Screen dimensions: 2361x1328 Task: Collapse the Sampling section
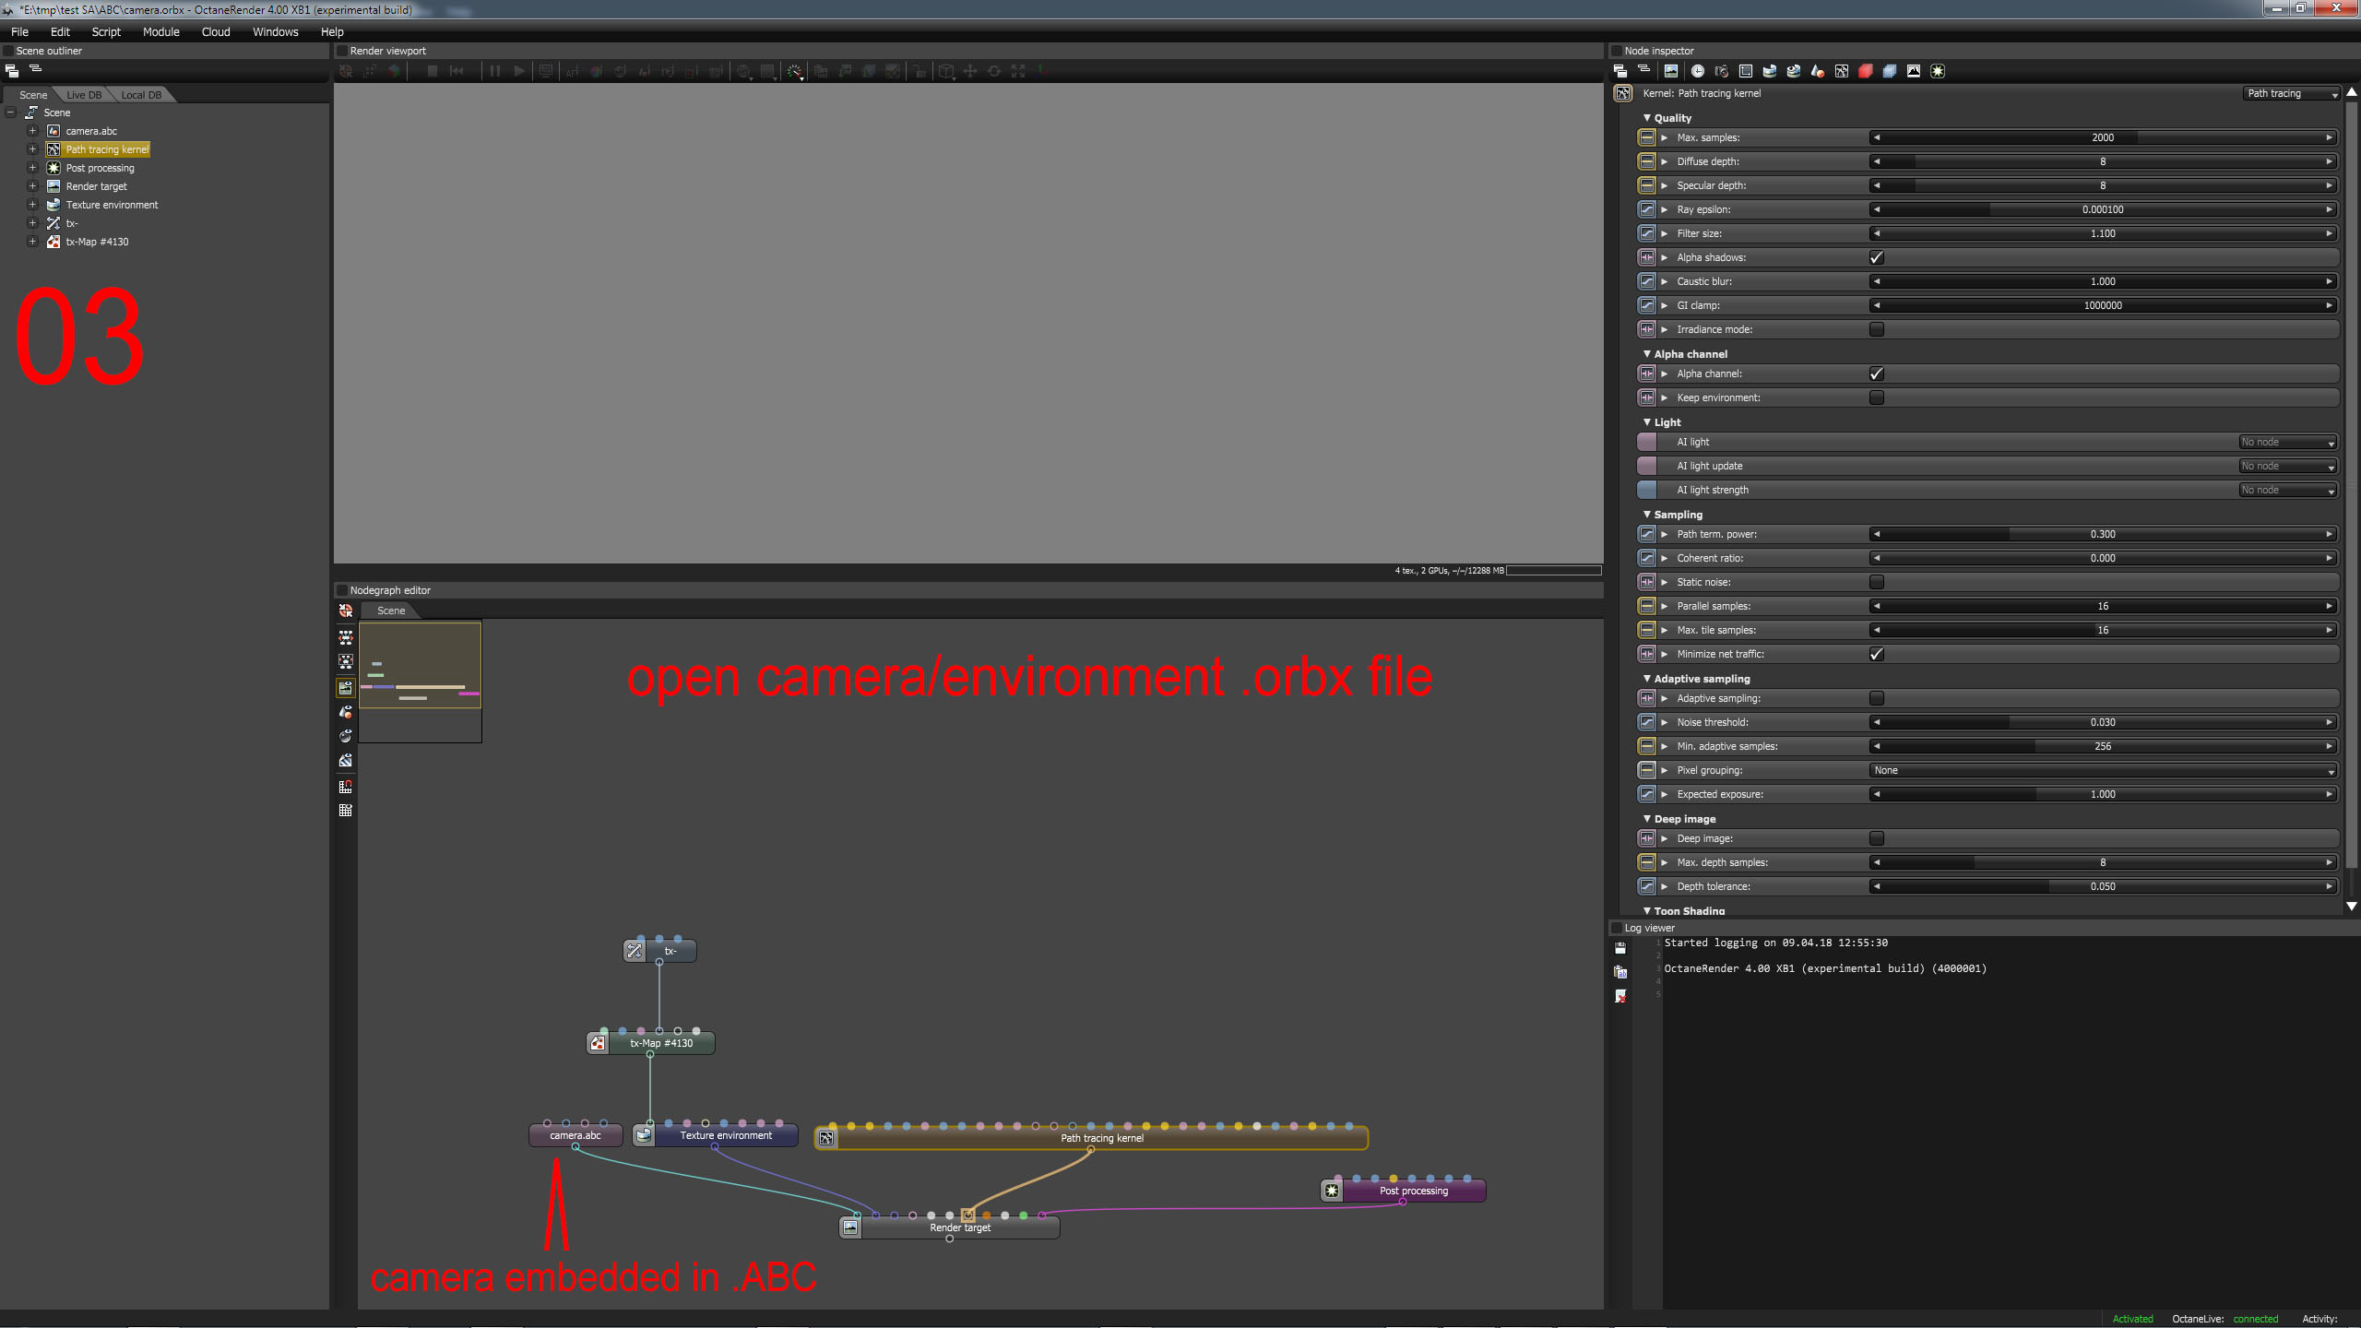pyautogui.click(x=1647, y=515)
